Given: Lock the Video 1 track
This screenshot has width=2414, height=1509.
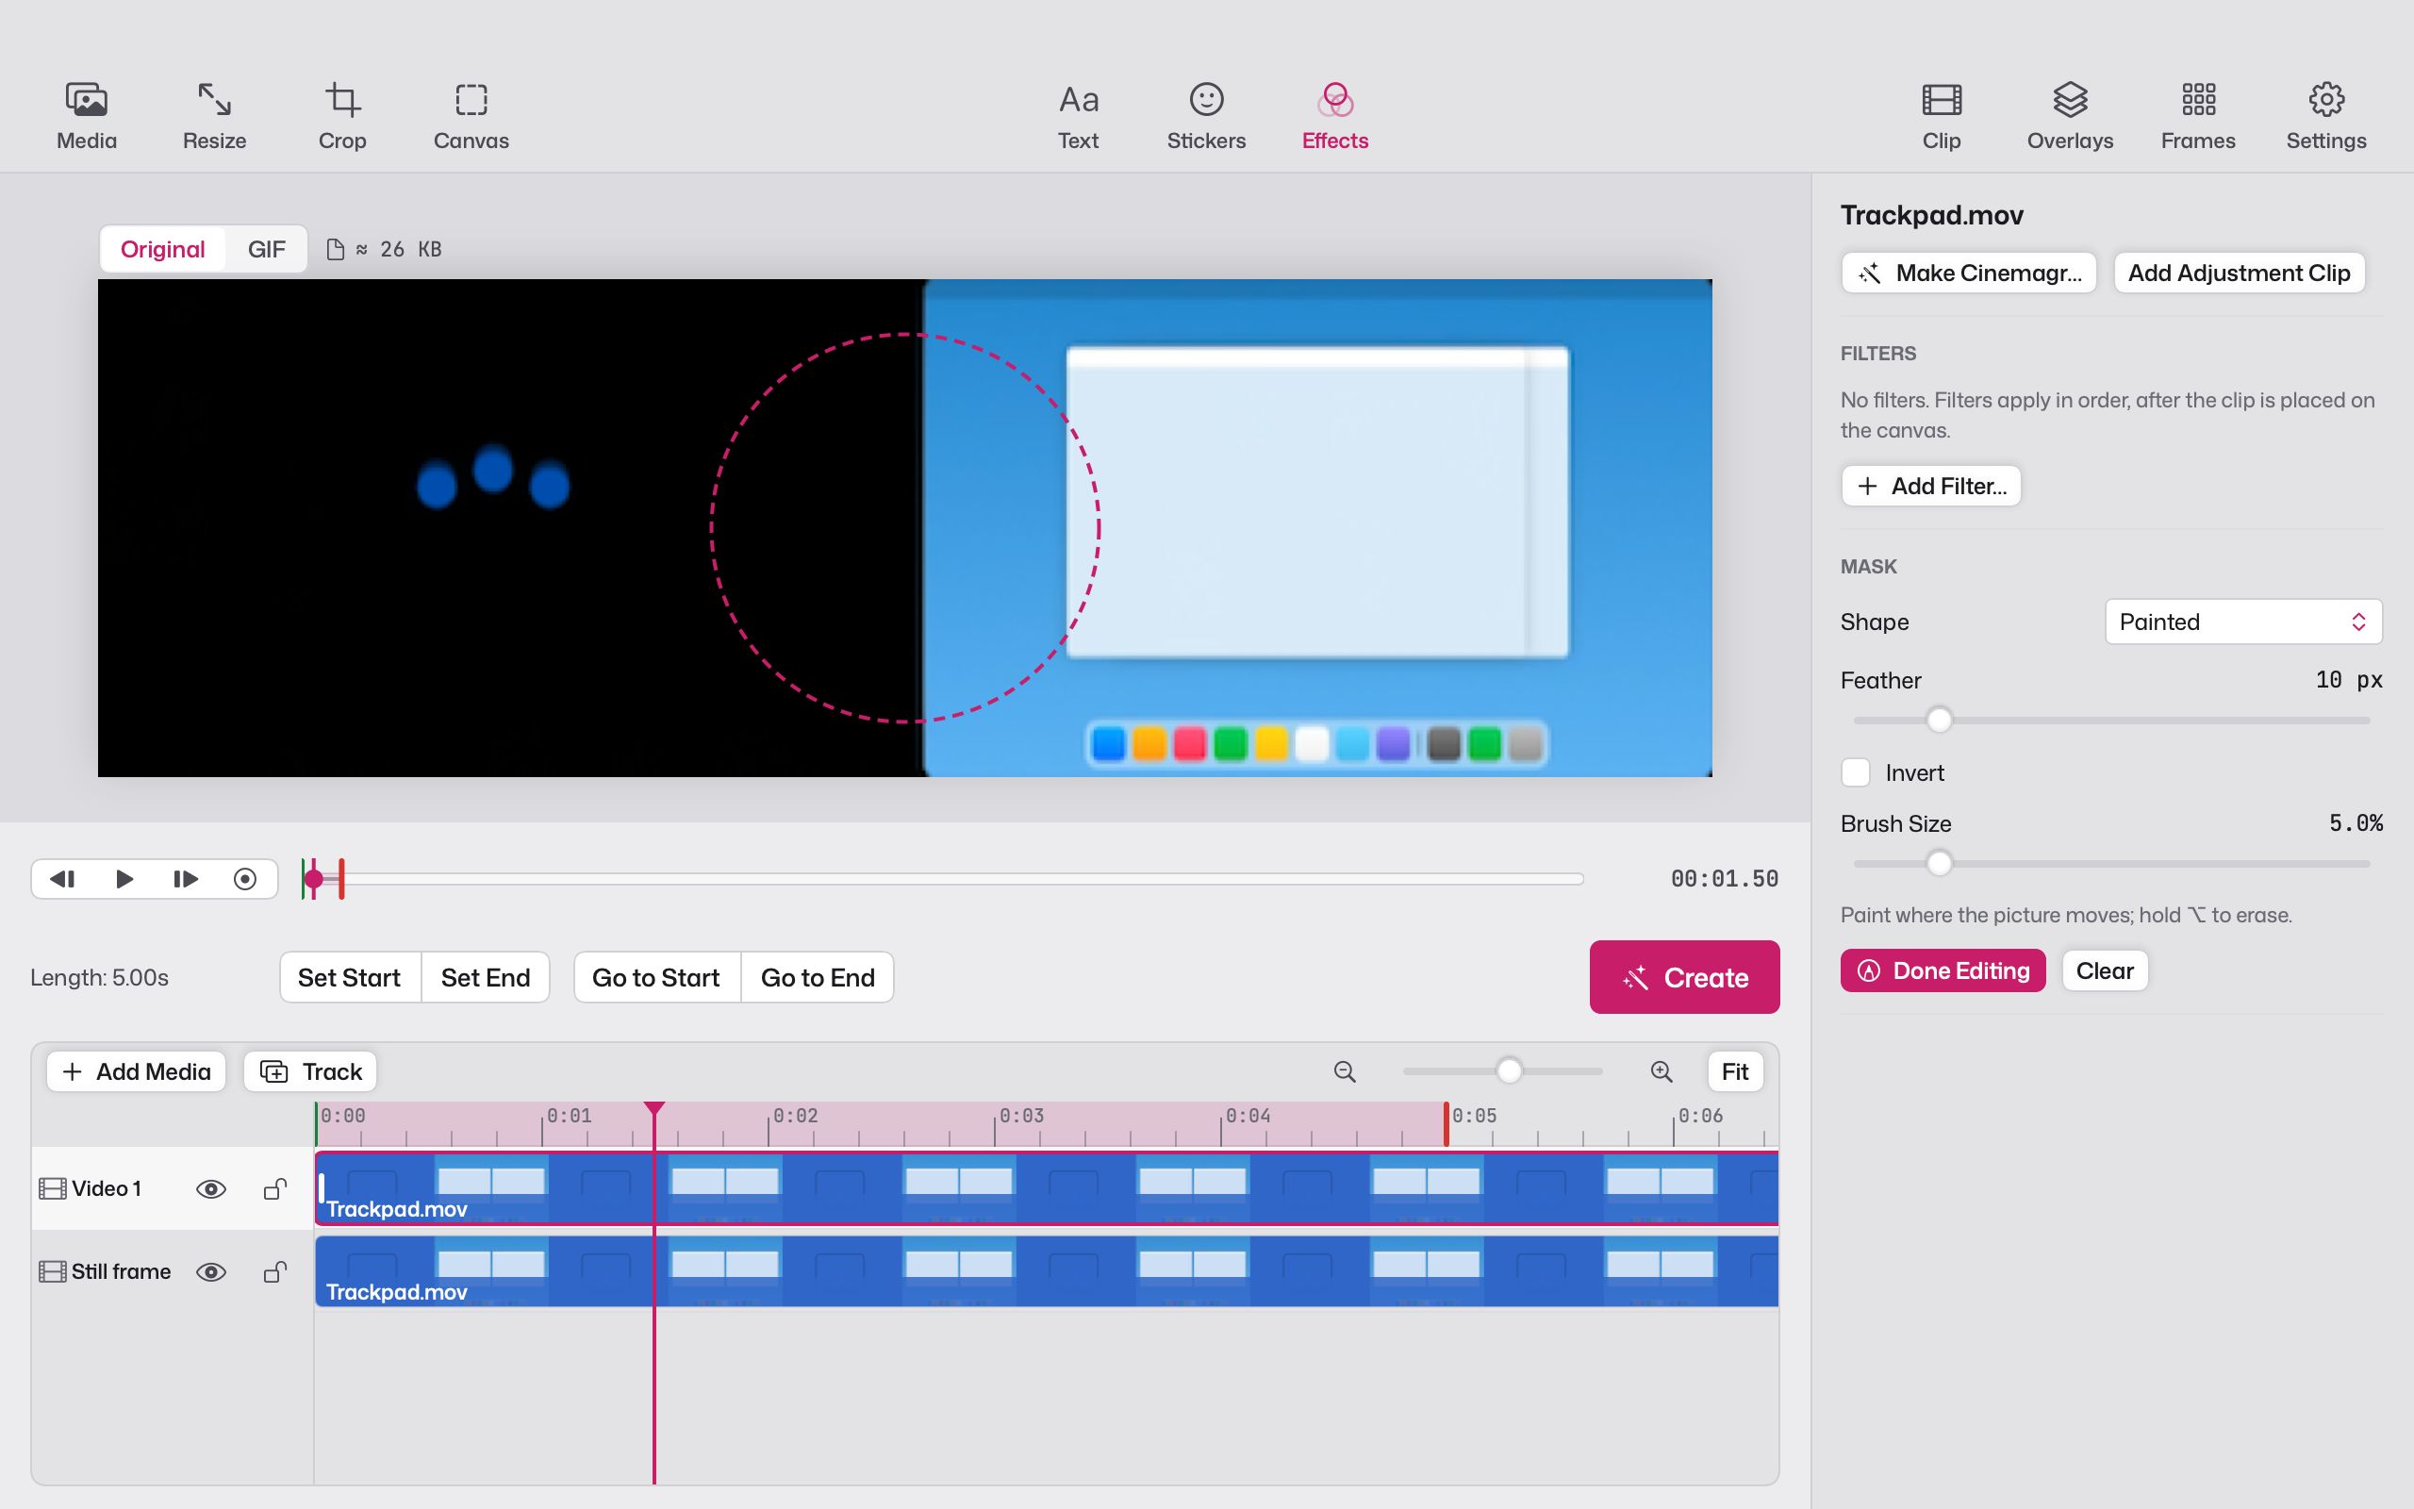Looking at the screenshot, I should point(274,1188).
